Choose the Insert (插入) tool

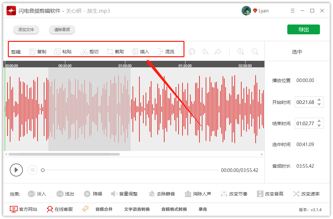141,52
